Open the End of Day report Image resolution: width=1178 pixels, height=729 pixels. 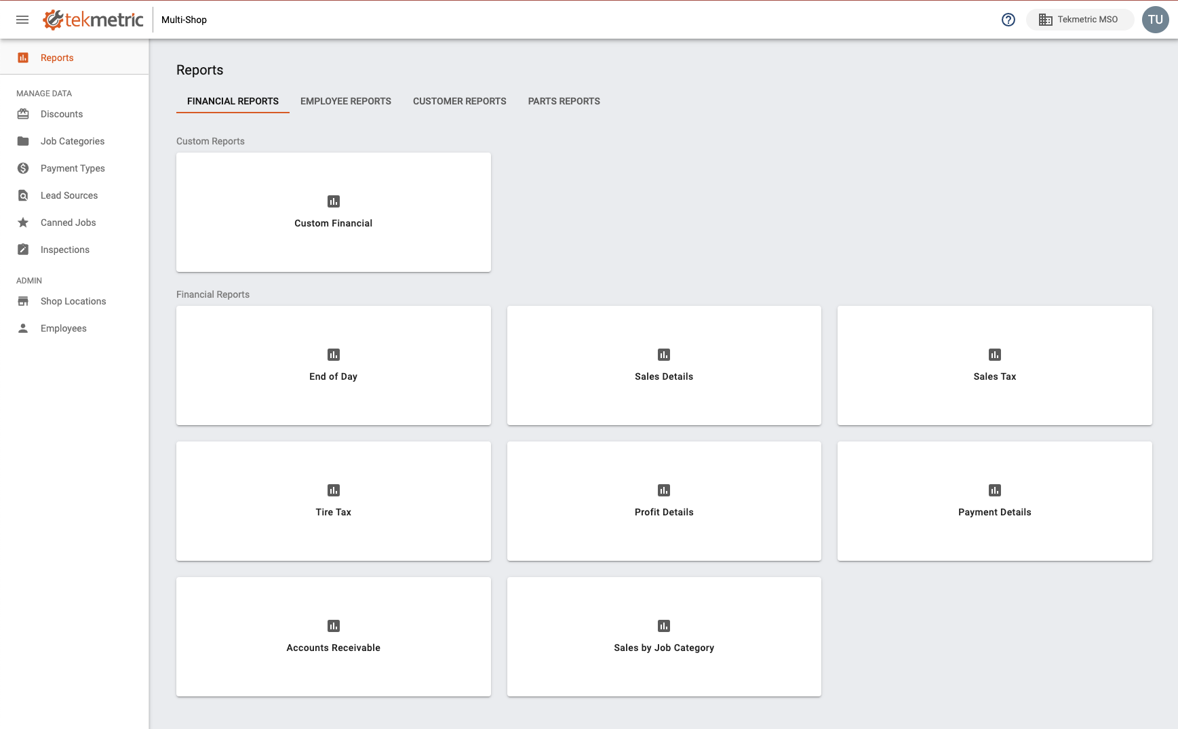(333, 365)
